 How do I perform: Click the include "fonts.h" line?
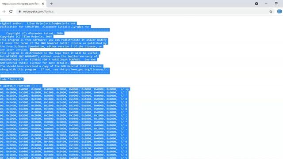tap(11, 79)
